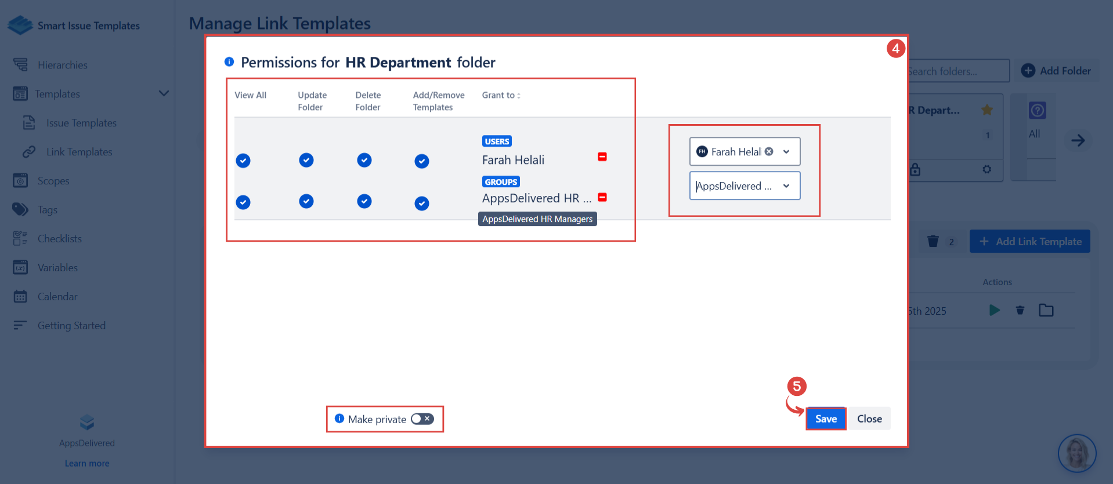Expand the AppsDelivered group dropdown
Image resolution: width=1113 pixels, height=484 pixels.
(786, 186)
